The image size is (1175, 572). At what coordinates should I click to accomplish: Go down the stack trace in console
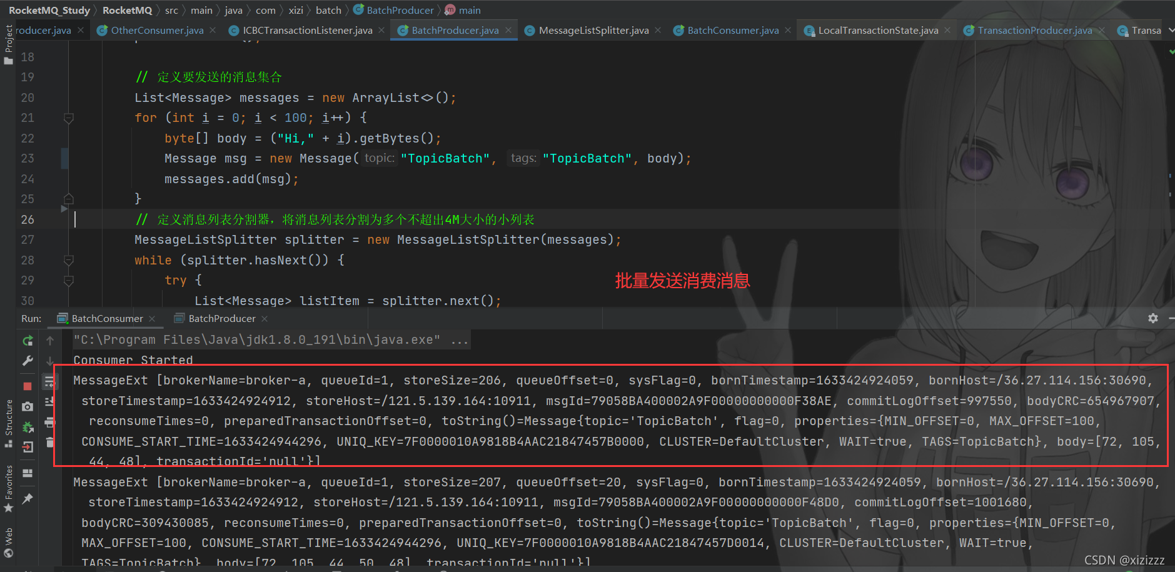(x=50, y=361)
